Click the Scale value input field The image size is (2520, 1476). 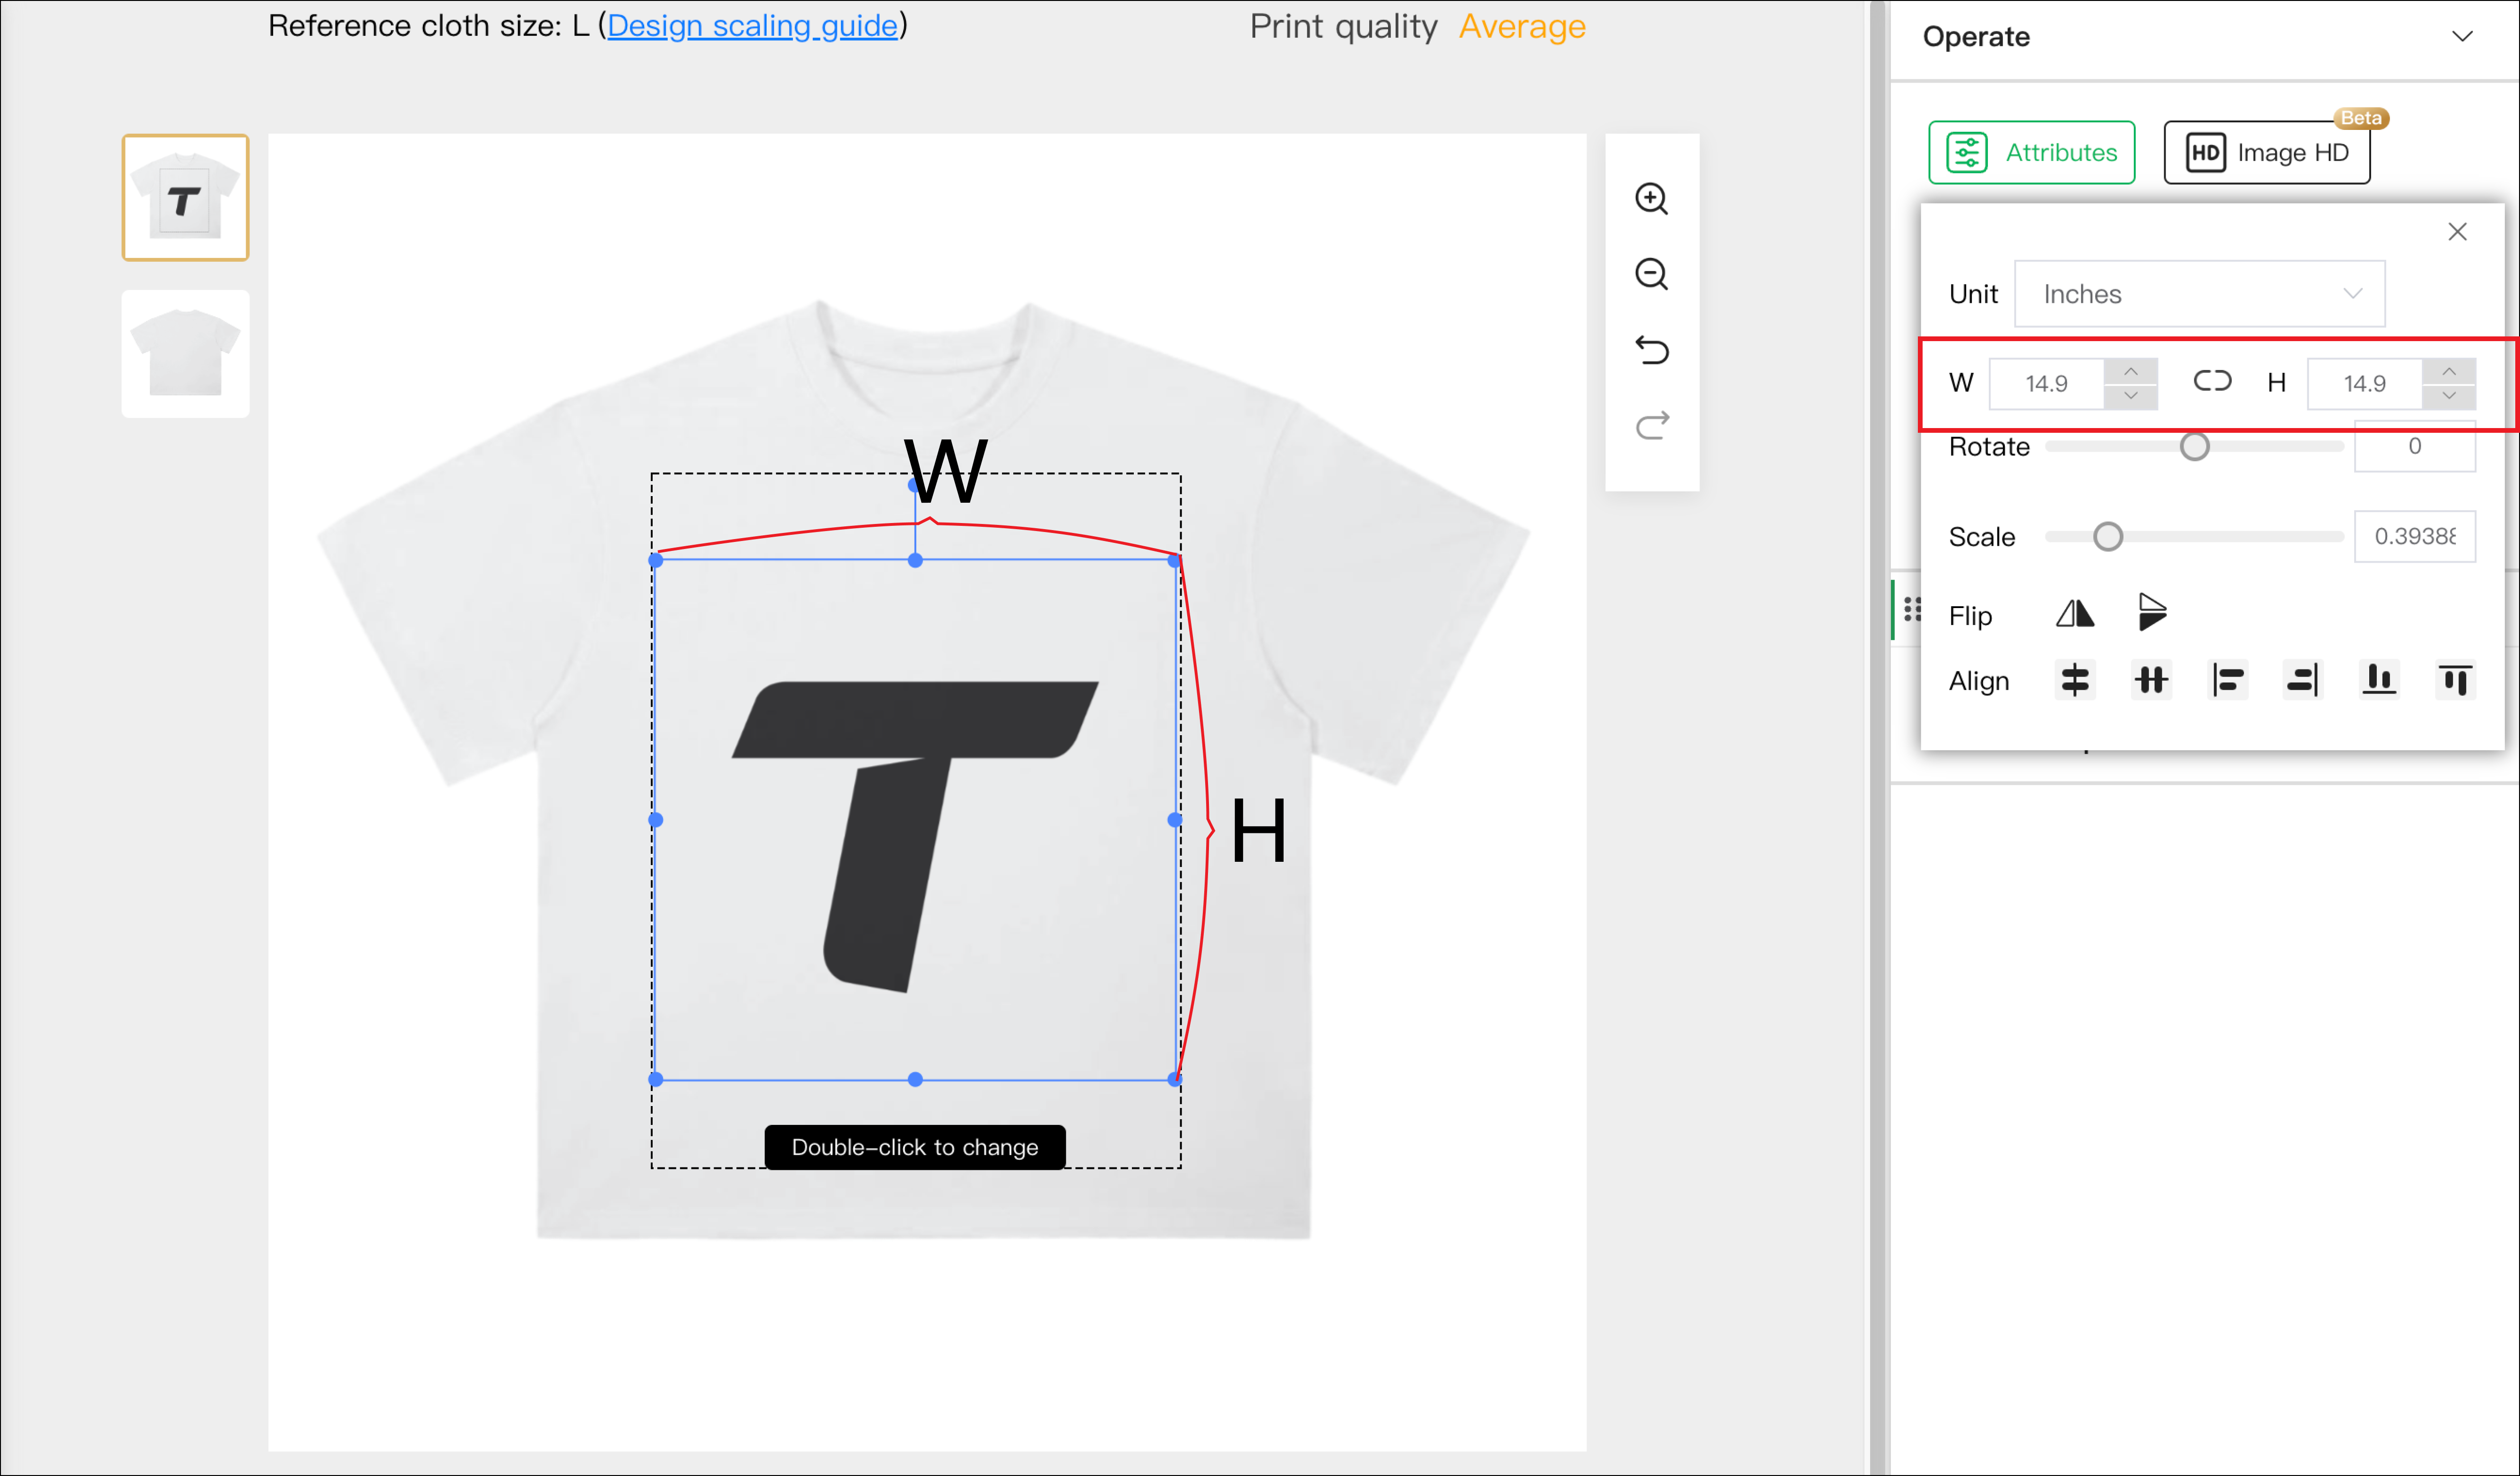click(2414, 537)
